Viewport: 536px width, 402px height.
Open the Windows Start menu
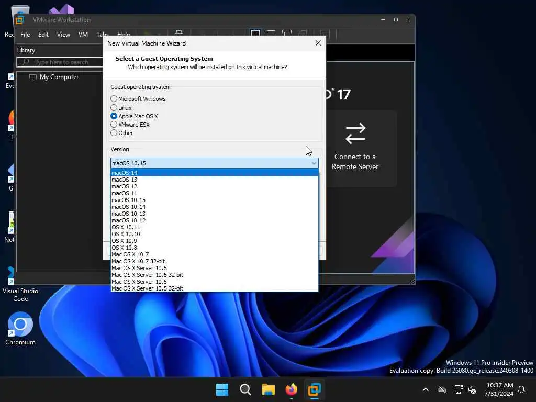pos(222,389)
